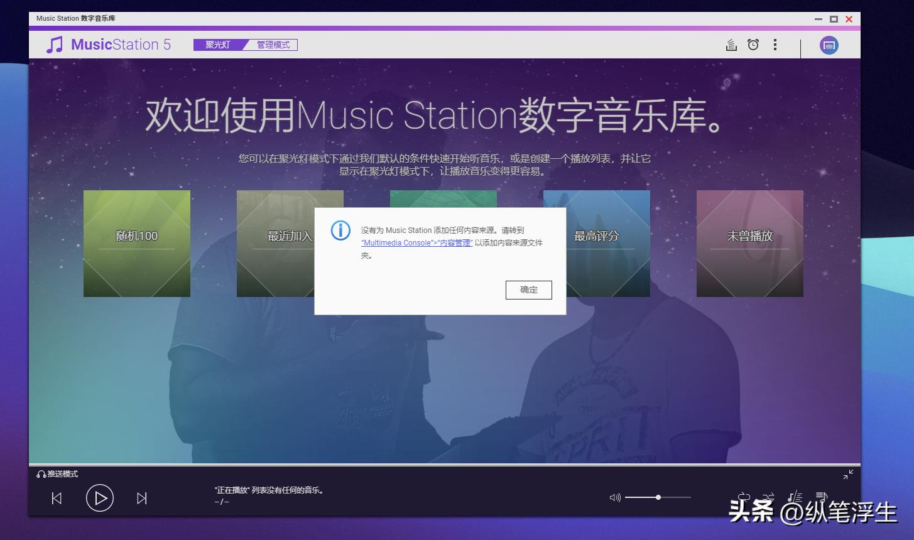Toggle repeat playback mode
This screenshot has height=540, width=914.
point(746,496)
